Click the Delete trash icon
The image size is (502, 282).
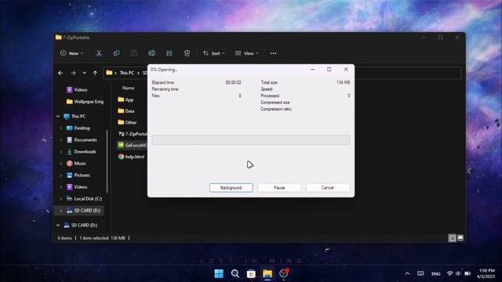(187, 53)
